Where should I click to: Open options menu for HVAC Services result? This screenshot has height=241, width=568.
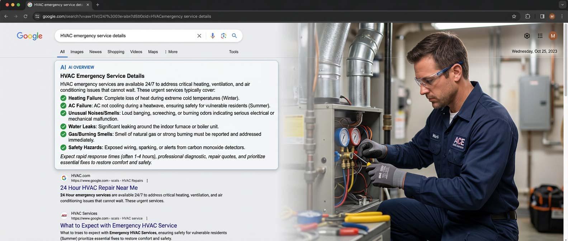tap(147, 218)
